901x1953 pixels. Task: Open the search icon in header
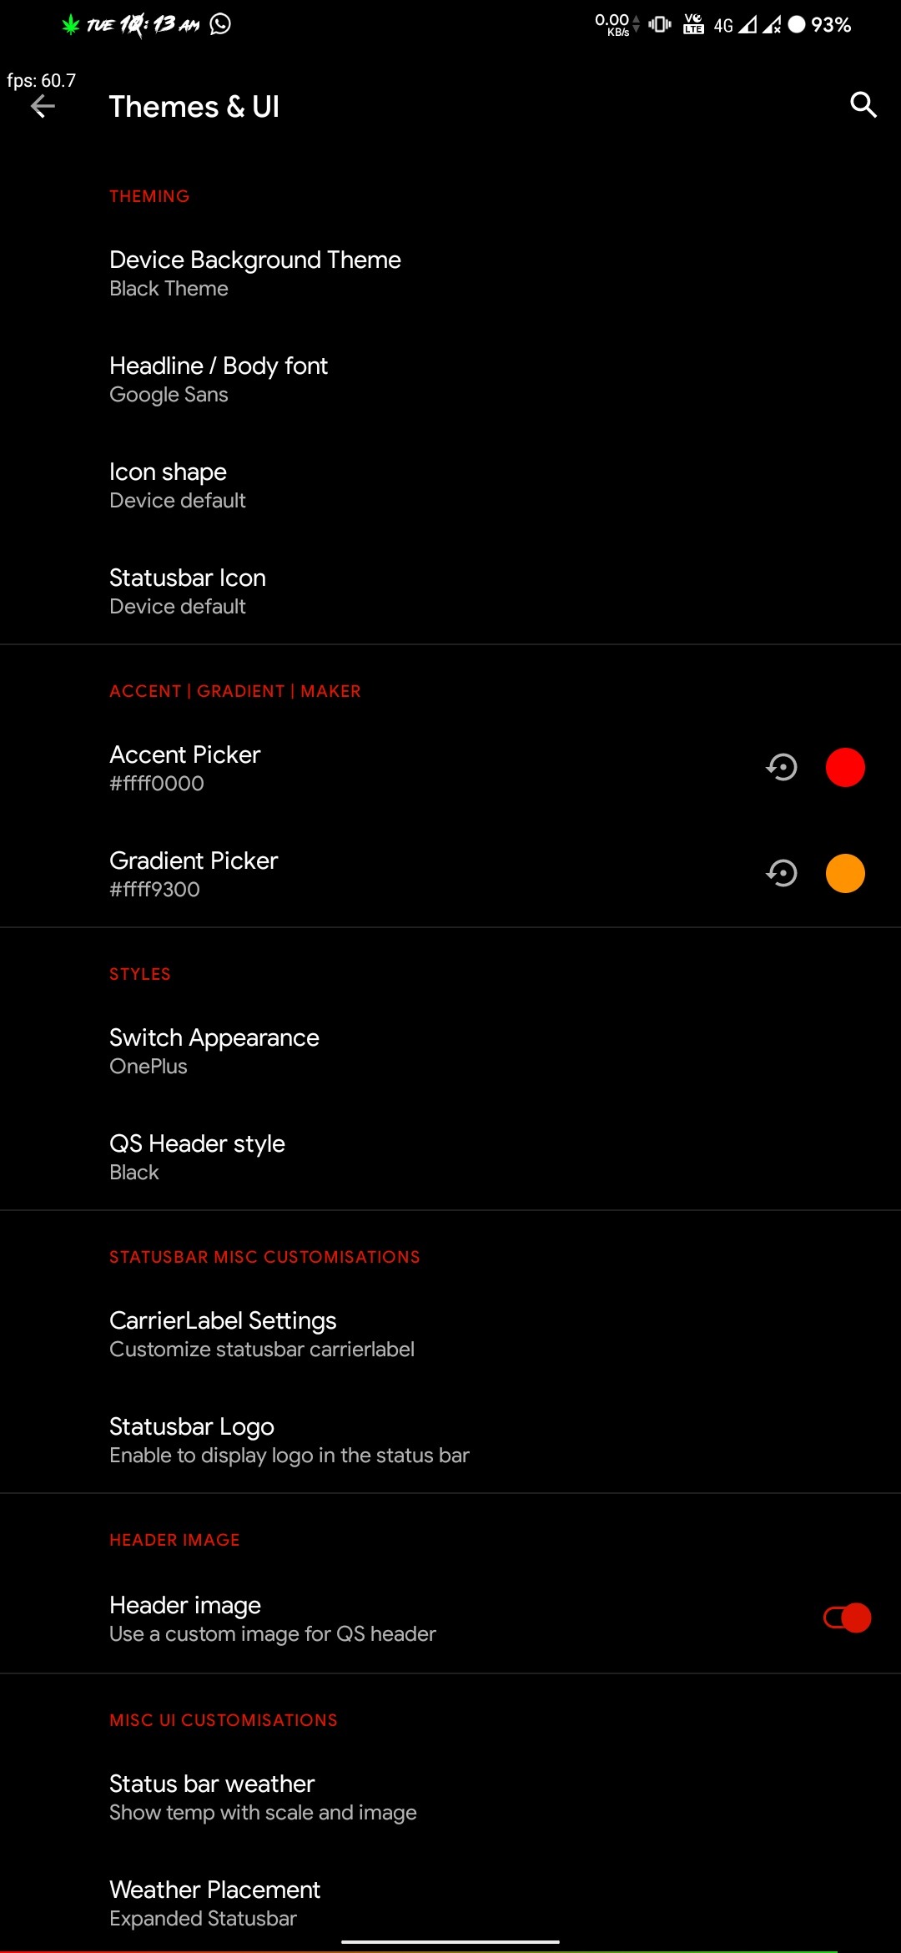863,105
